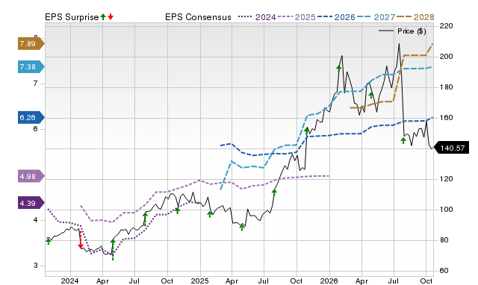Select the green surprise arrow at the chart's far left start
Screen dimensions: 478x285
[x=48, y=242]
